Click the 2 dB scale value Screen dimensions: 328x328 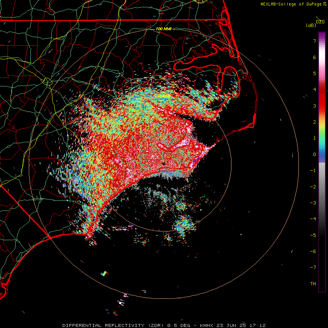pyautogui.click(x=315, y=122)
